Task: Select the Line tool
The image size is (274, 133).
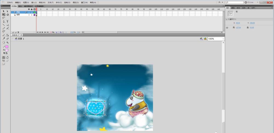Action: point(4,25)
